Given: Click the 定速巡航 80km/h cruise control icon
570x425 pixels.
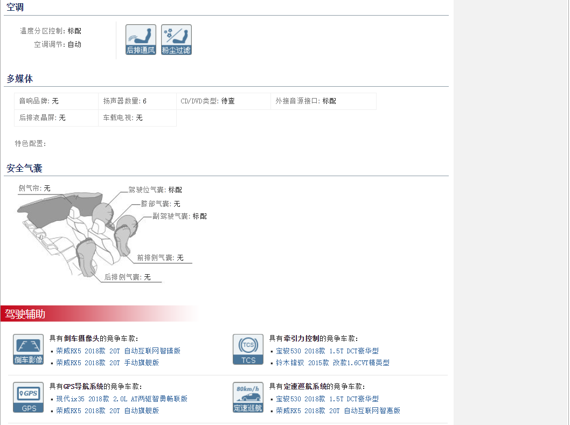Looking at the screenshot, I should pyautogui.click(x=248, y=398).
